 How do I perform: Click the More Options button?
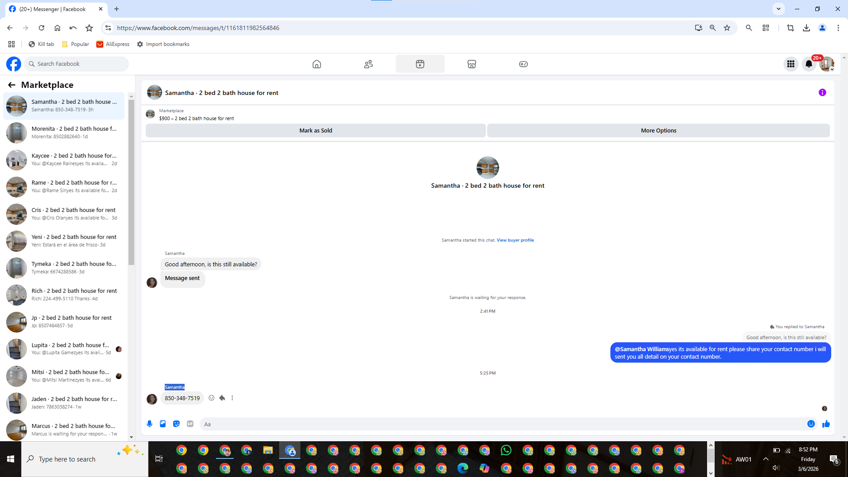point(658,130)
